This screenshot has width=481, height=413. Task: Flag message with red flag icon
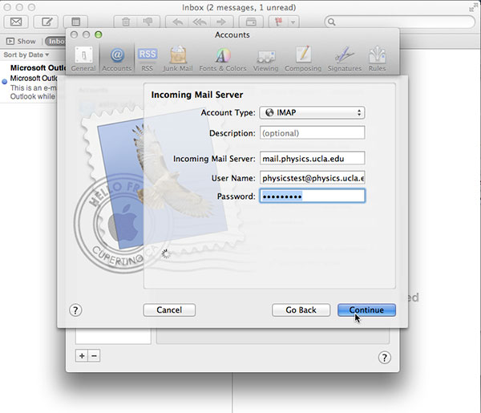tap(278, 22)
